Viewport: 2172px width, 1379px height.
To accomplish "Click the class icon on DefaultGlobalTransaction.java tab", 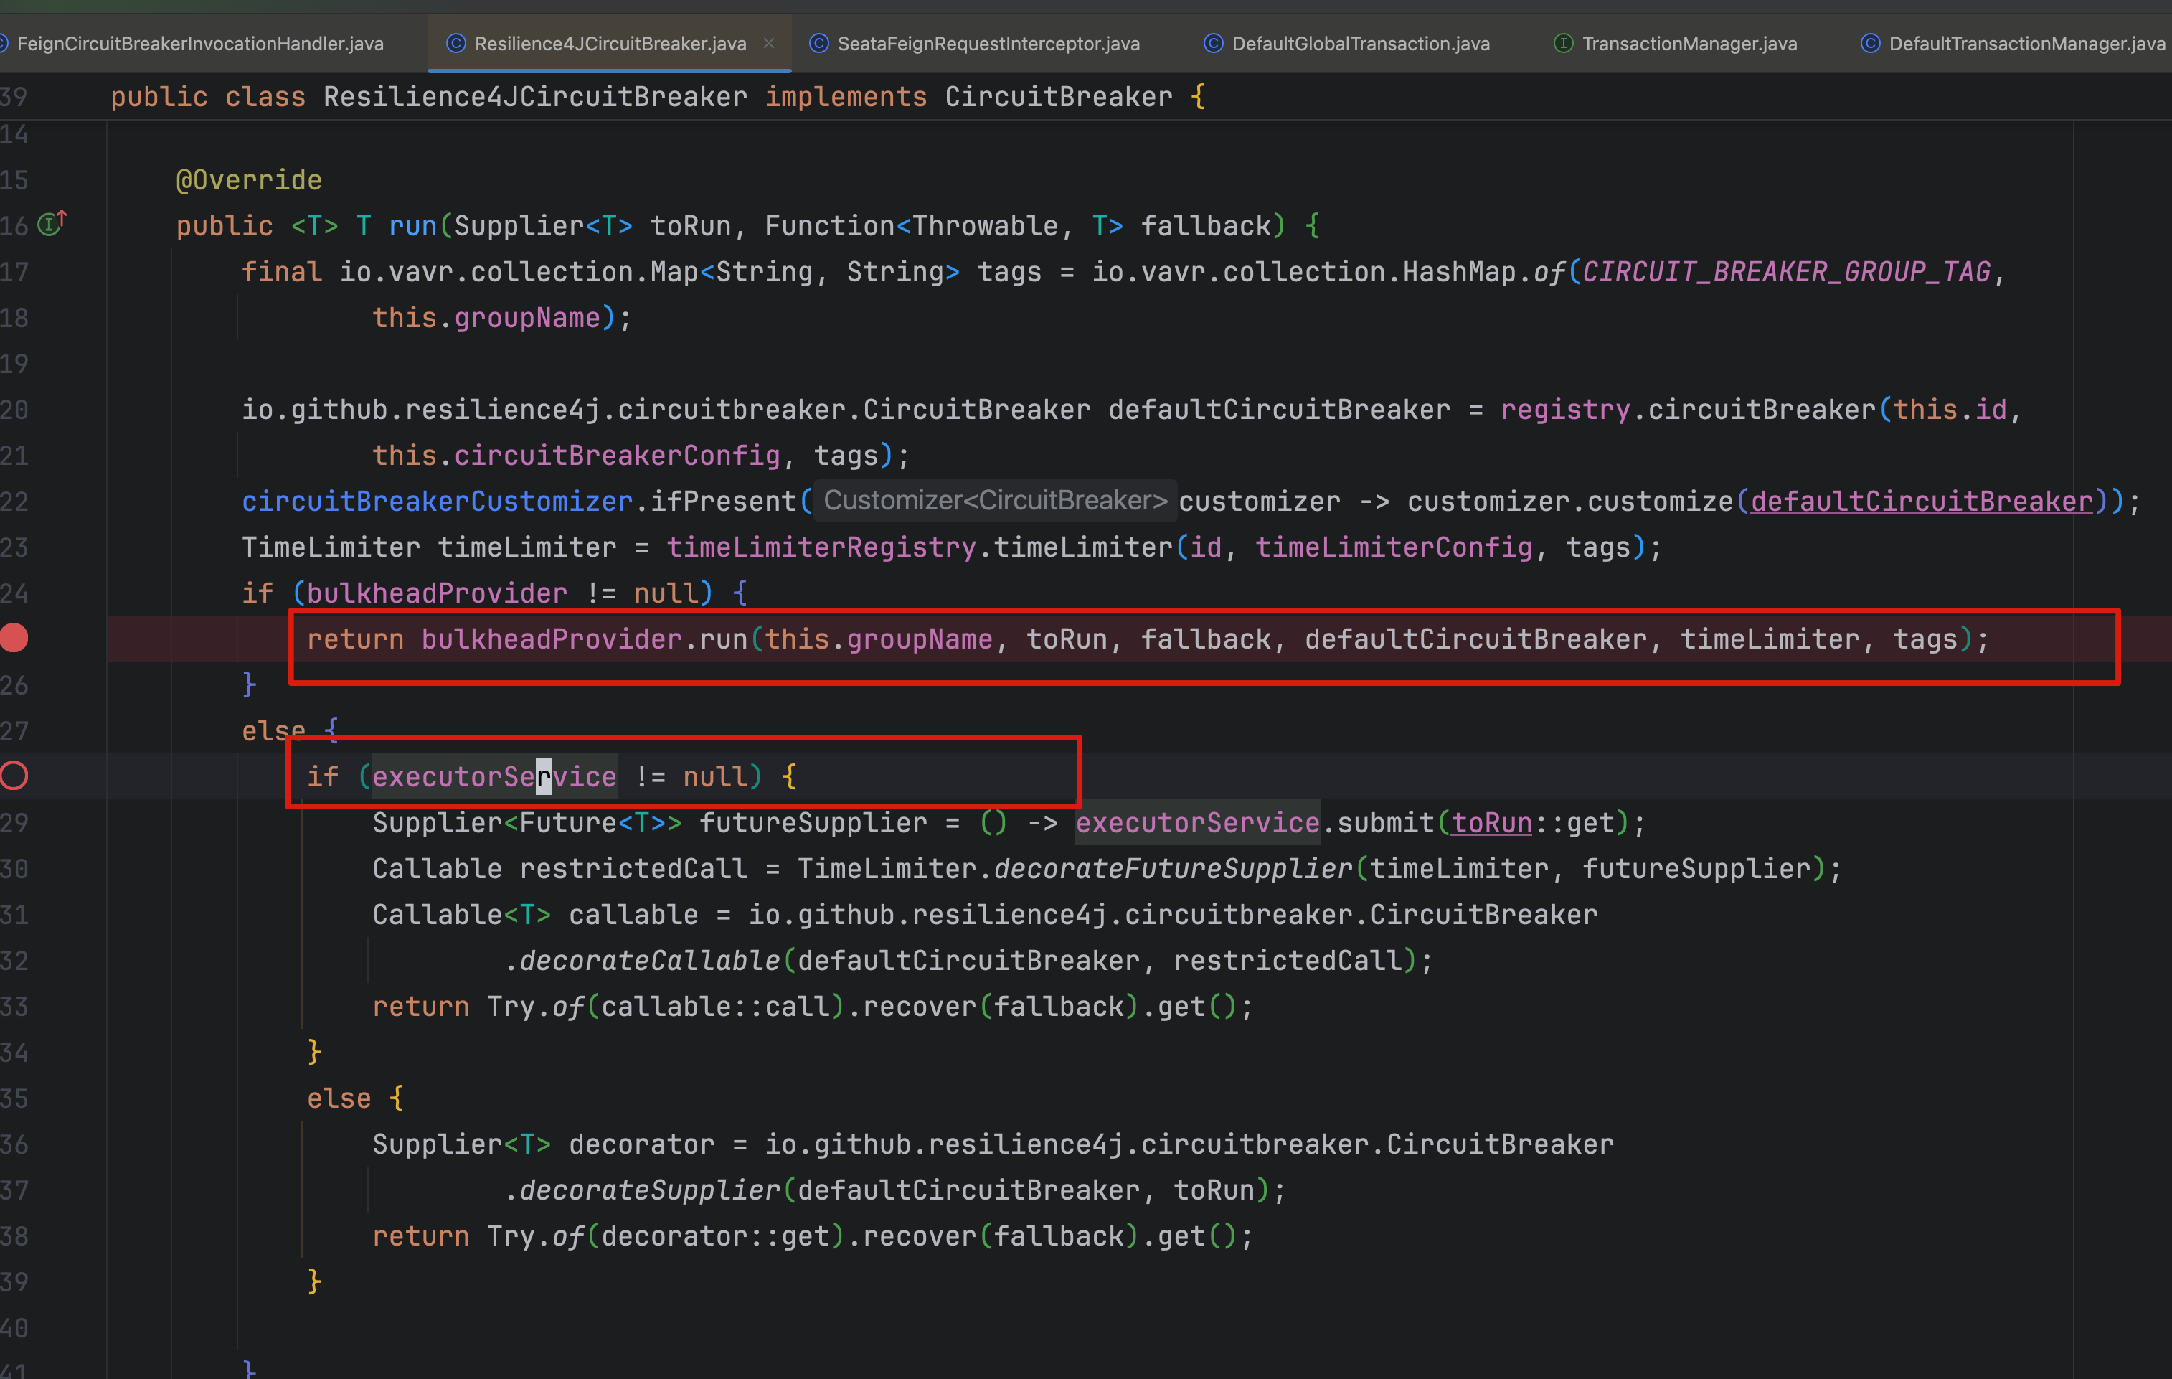I will point(1213,43).
